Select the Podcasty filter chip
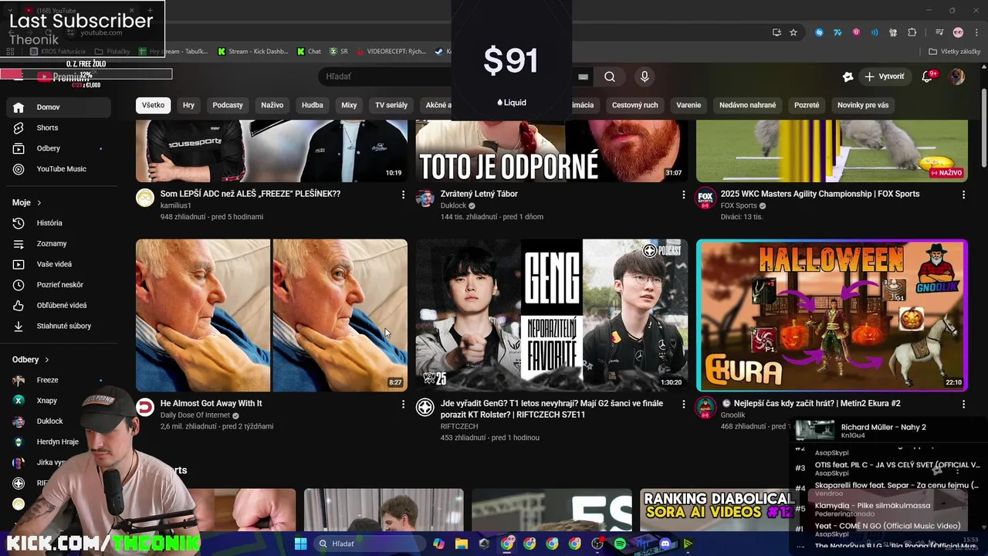The image size is (988, 556). [228, 105]
